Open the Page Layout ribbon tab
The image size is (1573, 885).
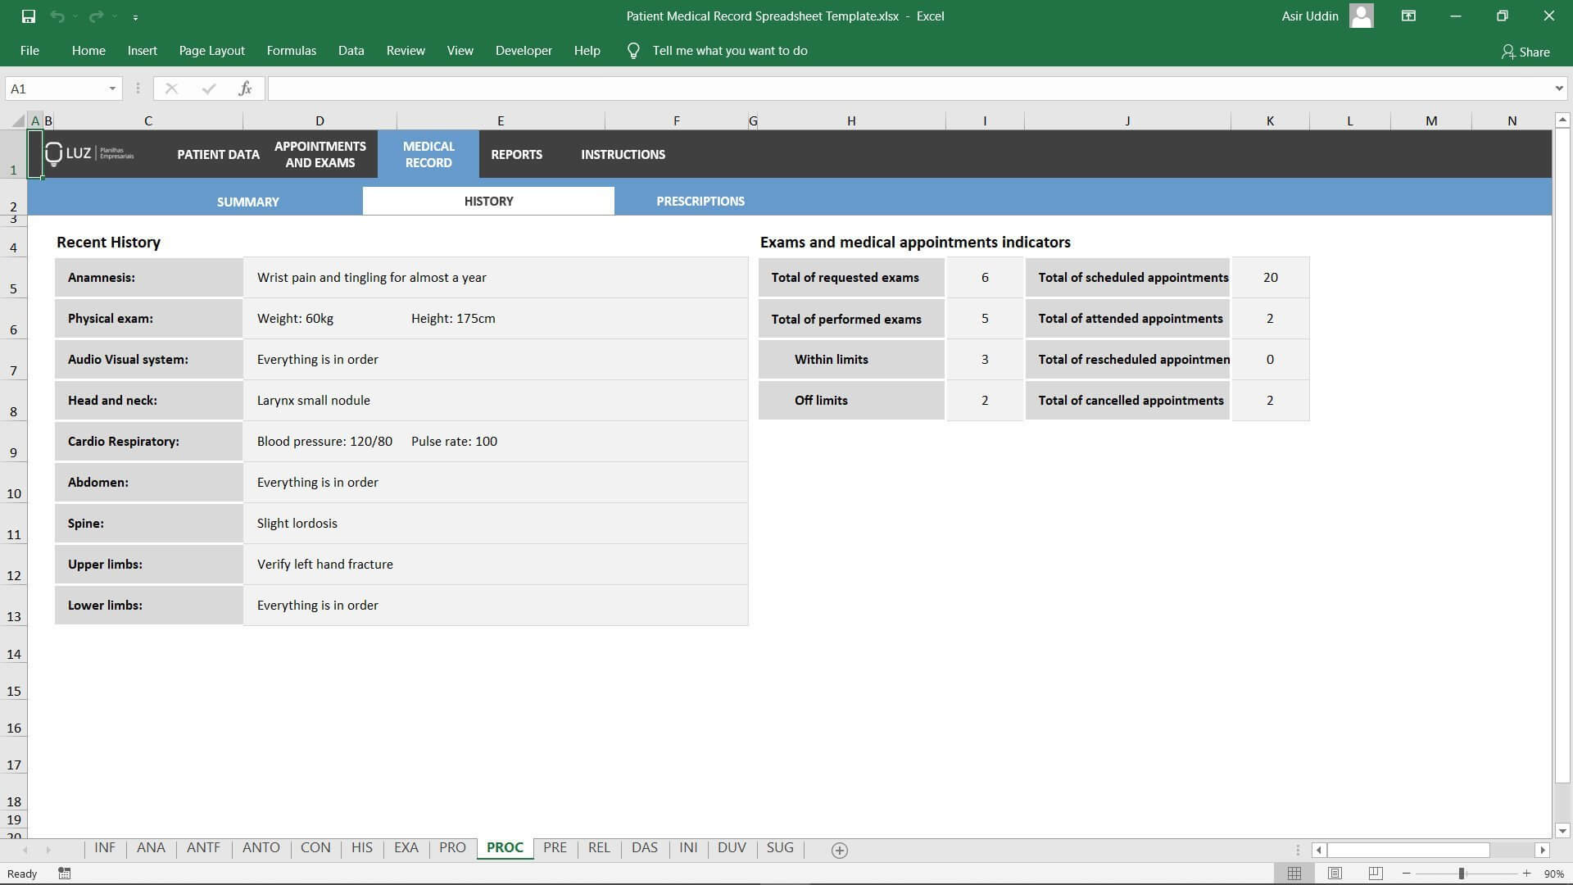211,51
